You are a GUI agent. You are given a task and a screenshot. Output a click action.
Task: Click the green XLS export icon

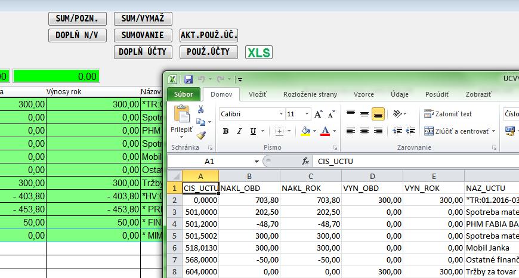(259, 52)
